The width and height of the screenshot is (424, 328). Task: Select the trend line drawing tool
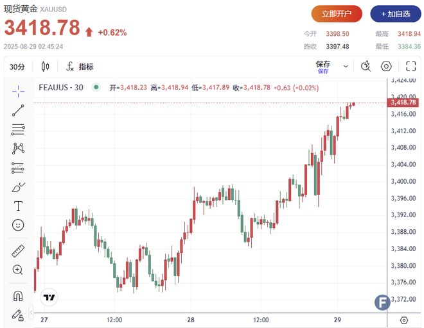(x=18, y=110)
